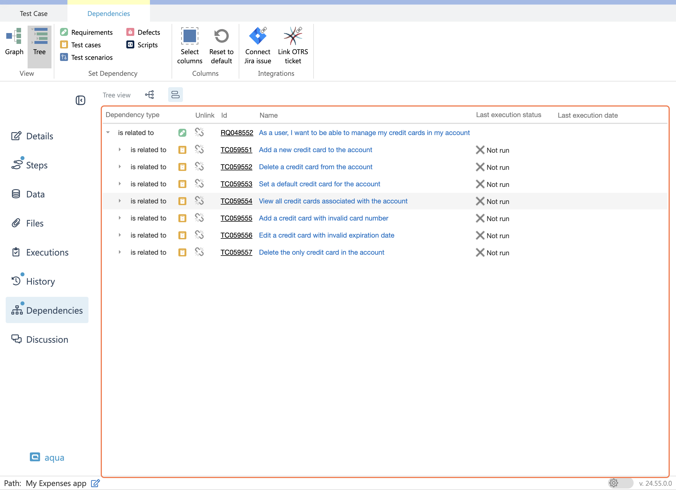Toggle the settings gear switch
Viewport: 676px width, 490px height.
point(620,483)
